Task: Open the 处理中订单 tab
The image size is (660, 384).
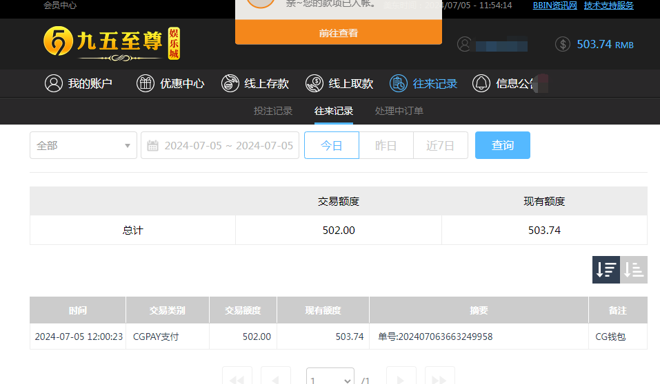Action: [399, 111]
